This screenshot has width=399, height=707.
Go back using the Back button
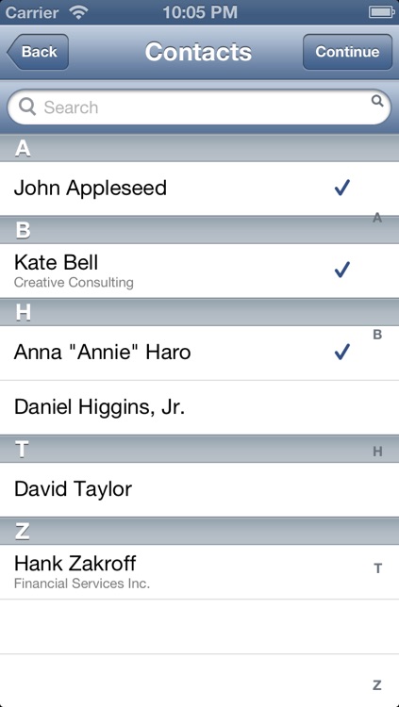pyautogui.click(x=38, y=52)
